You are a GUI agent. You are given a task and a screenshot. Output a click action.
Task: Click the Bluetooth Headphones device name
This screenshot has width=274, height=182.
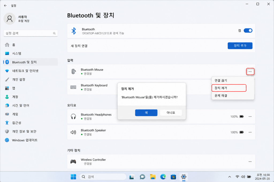click(96, 115)
